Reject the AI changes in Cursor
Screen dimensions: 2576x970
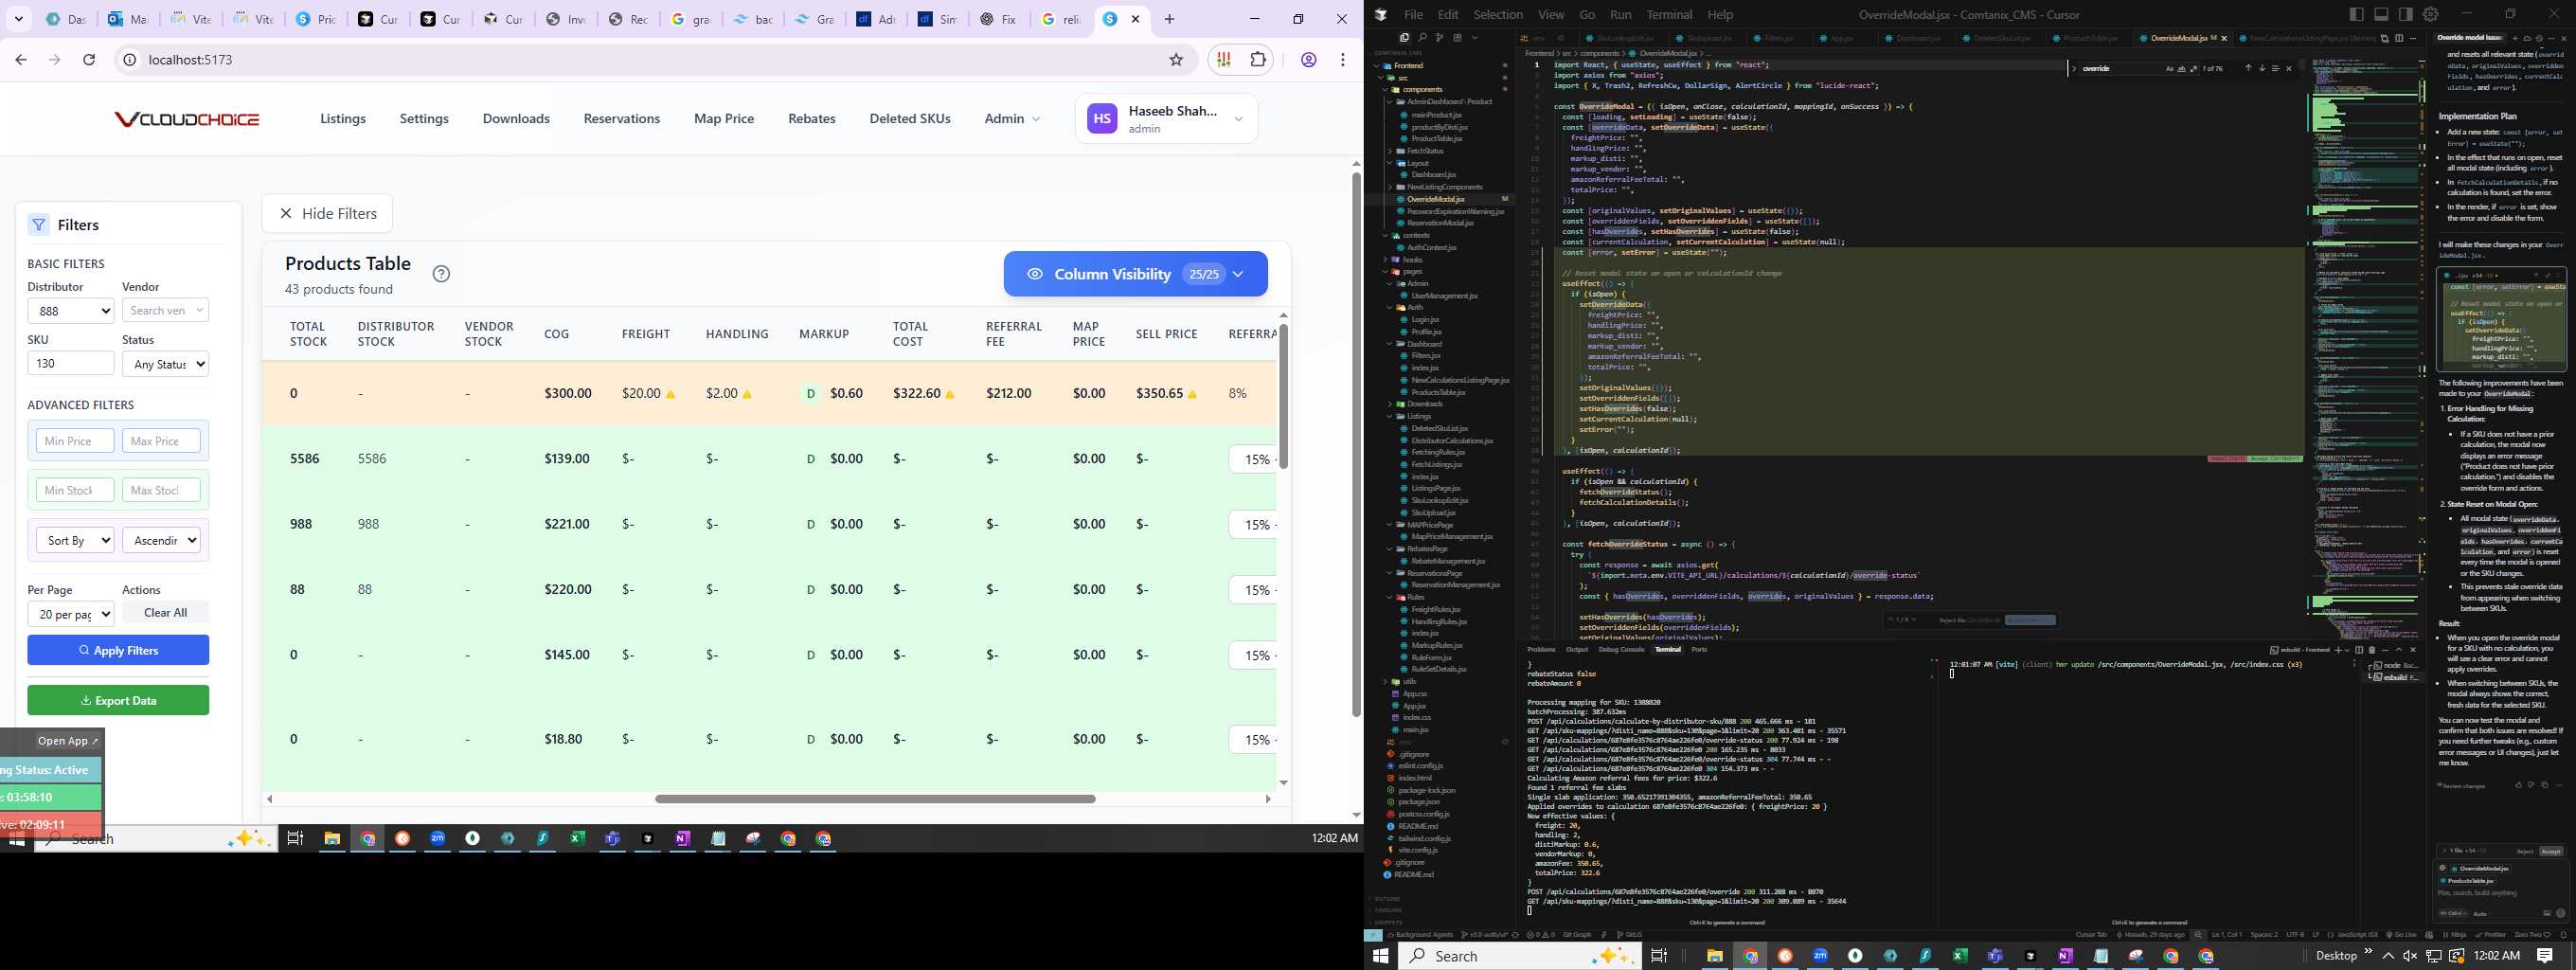(x=2526, y=852)
